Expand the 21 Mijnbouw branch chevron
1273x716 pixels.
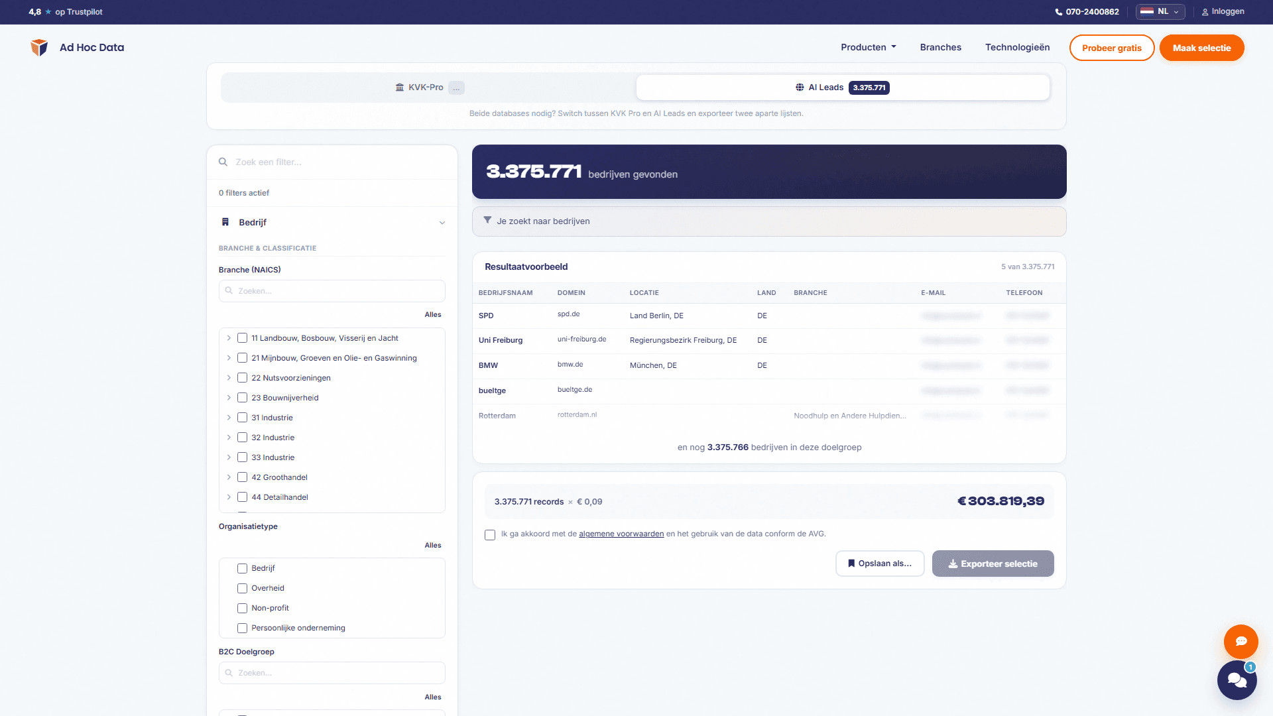coord(229,358)
